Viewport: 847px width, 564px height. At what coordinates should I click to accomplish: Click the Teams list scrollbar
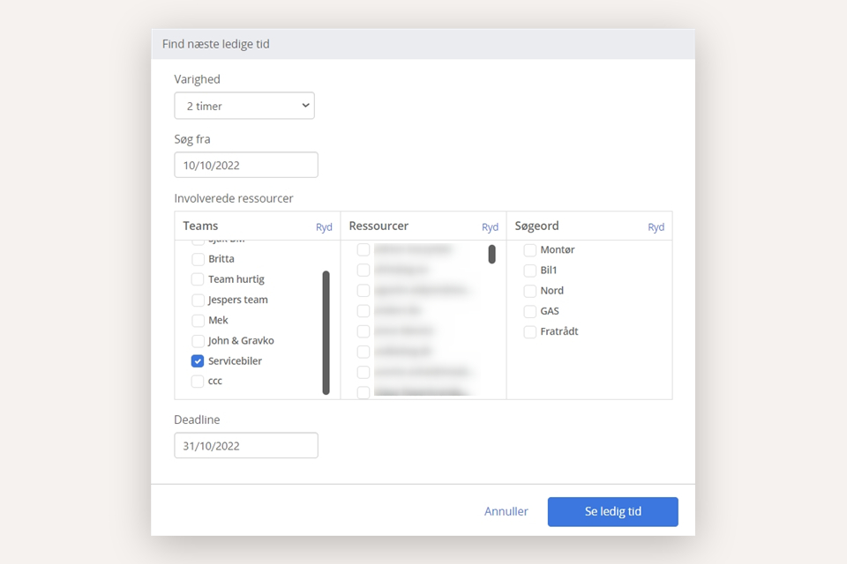(326, 332)
